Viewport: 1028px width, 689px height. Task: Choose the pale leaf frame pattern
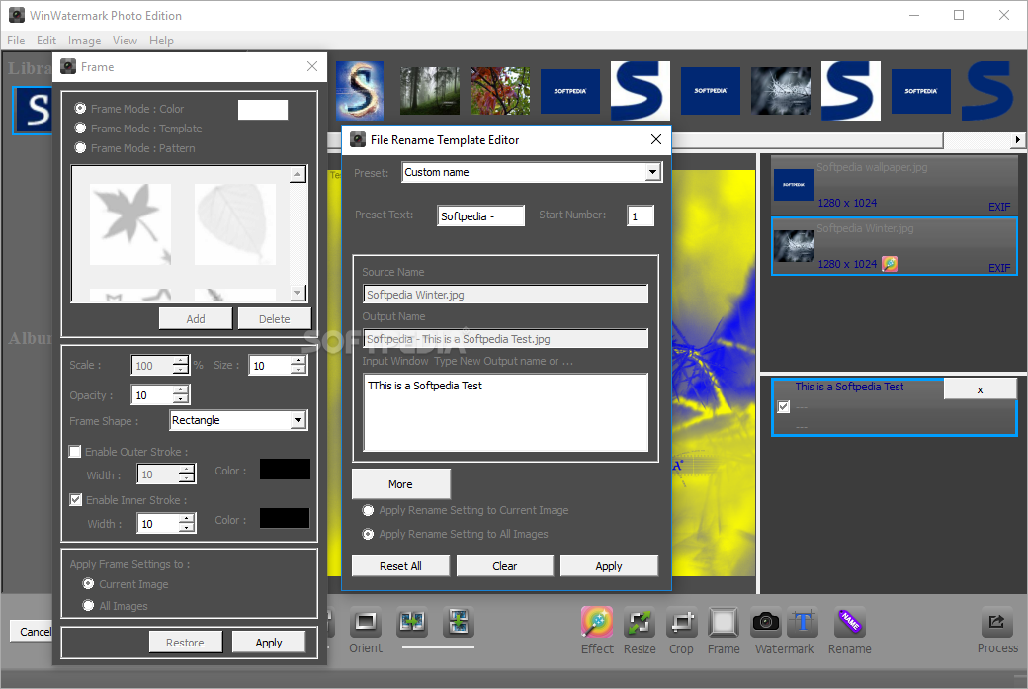pyautogui.click(x=235, y=224)
